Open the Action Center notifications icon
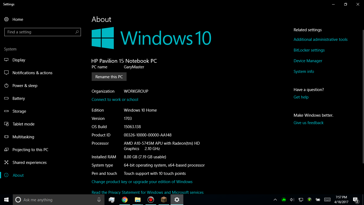364x205 pixels. pyautogui.click(x=355, y=200)
